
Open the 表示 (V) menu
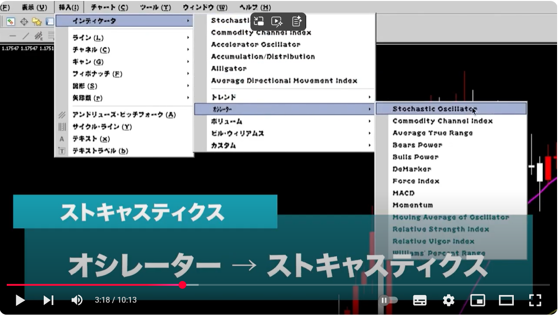34,7
